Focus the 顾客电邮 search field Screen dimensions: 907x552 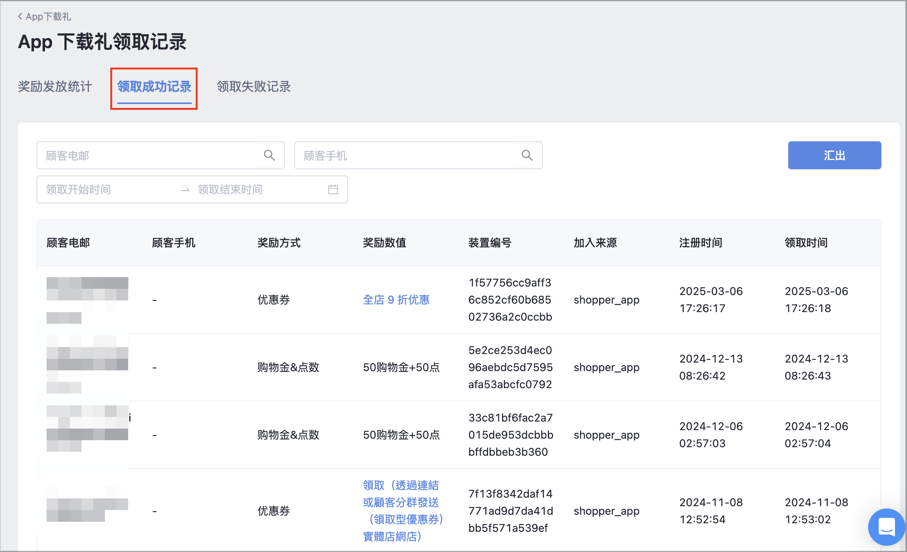click(161, 155)
